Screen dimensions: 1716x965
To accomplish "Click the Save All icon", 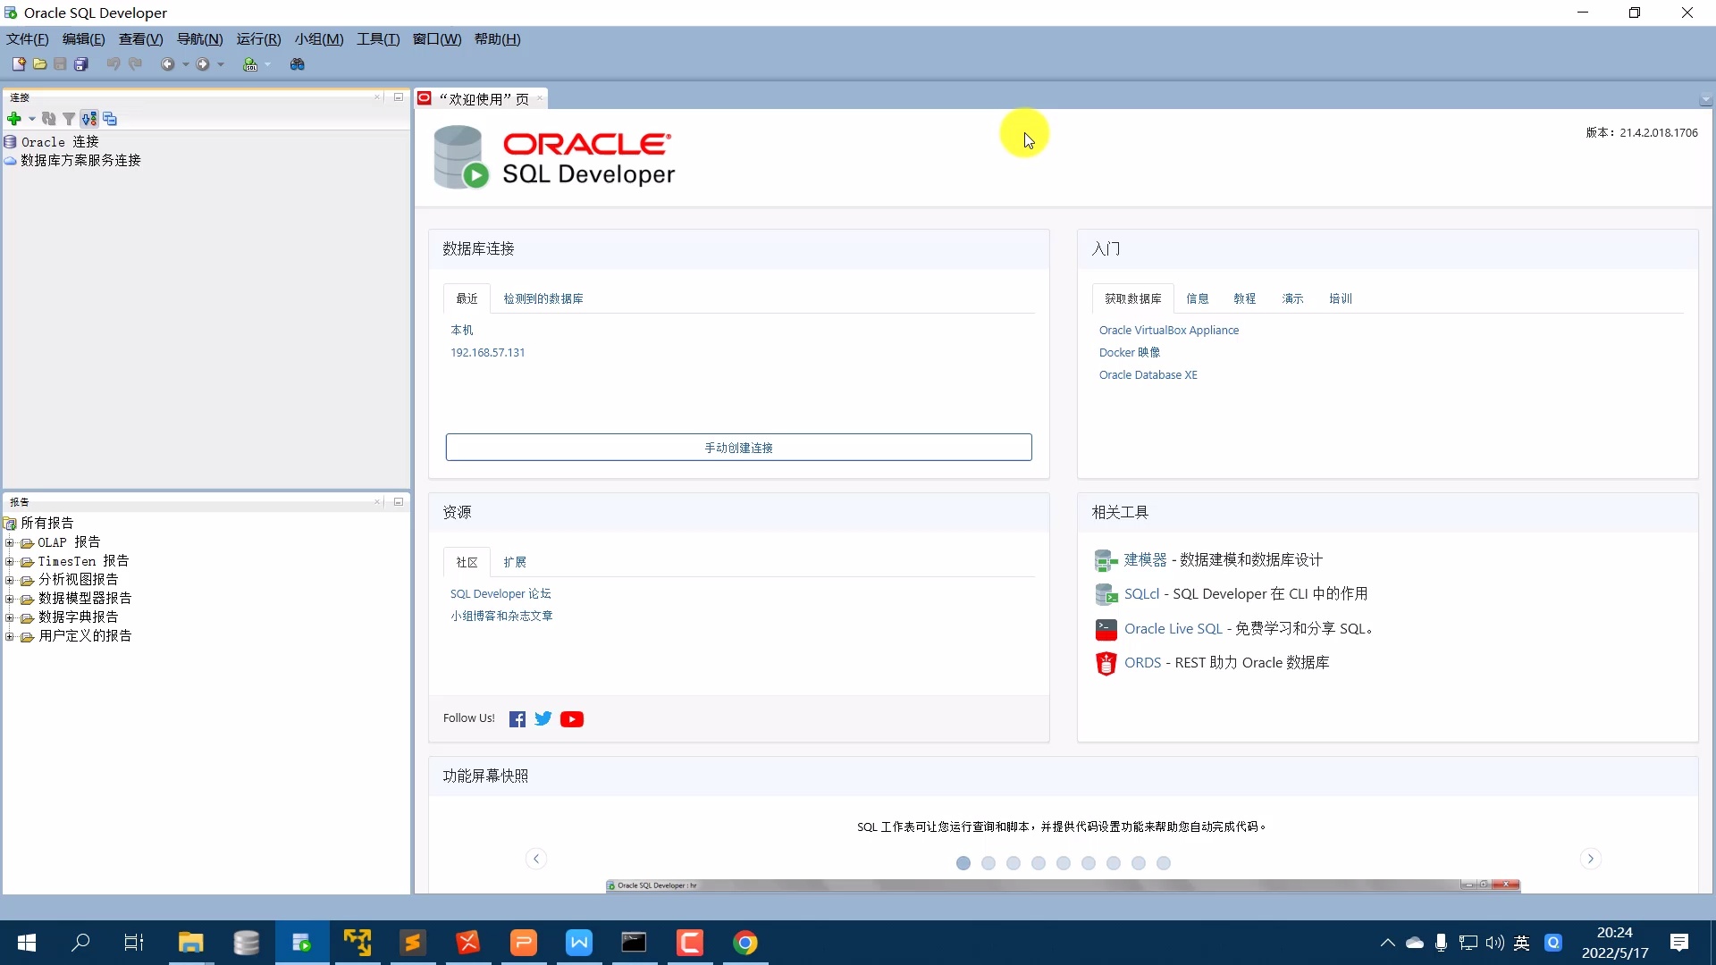I will tap(80, 63).
